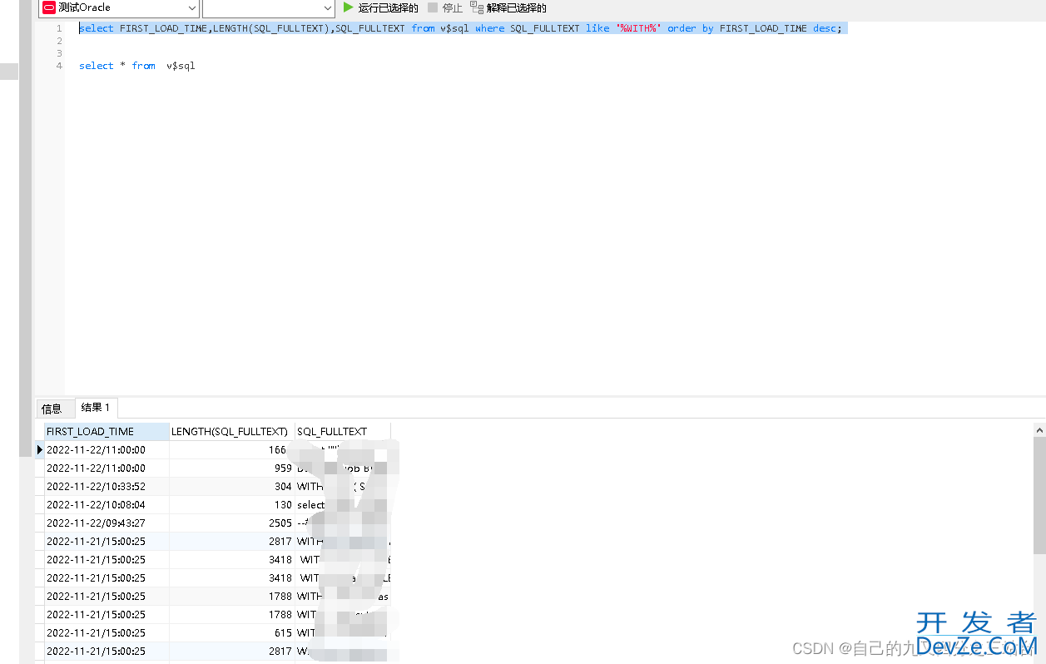Click the 'order by' keyword in line 1
Viewport: 1046px width, 664px height.
690,28
